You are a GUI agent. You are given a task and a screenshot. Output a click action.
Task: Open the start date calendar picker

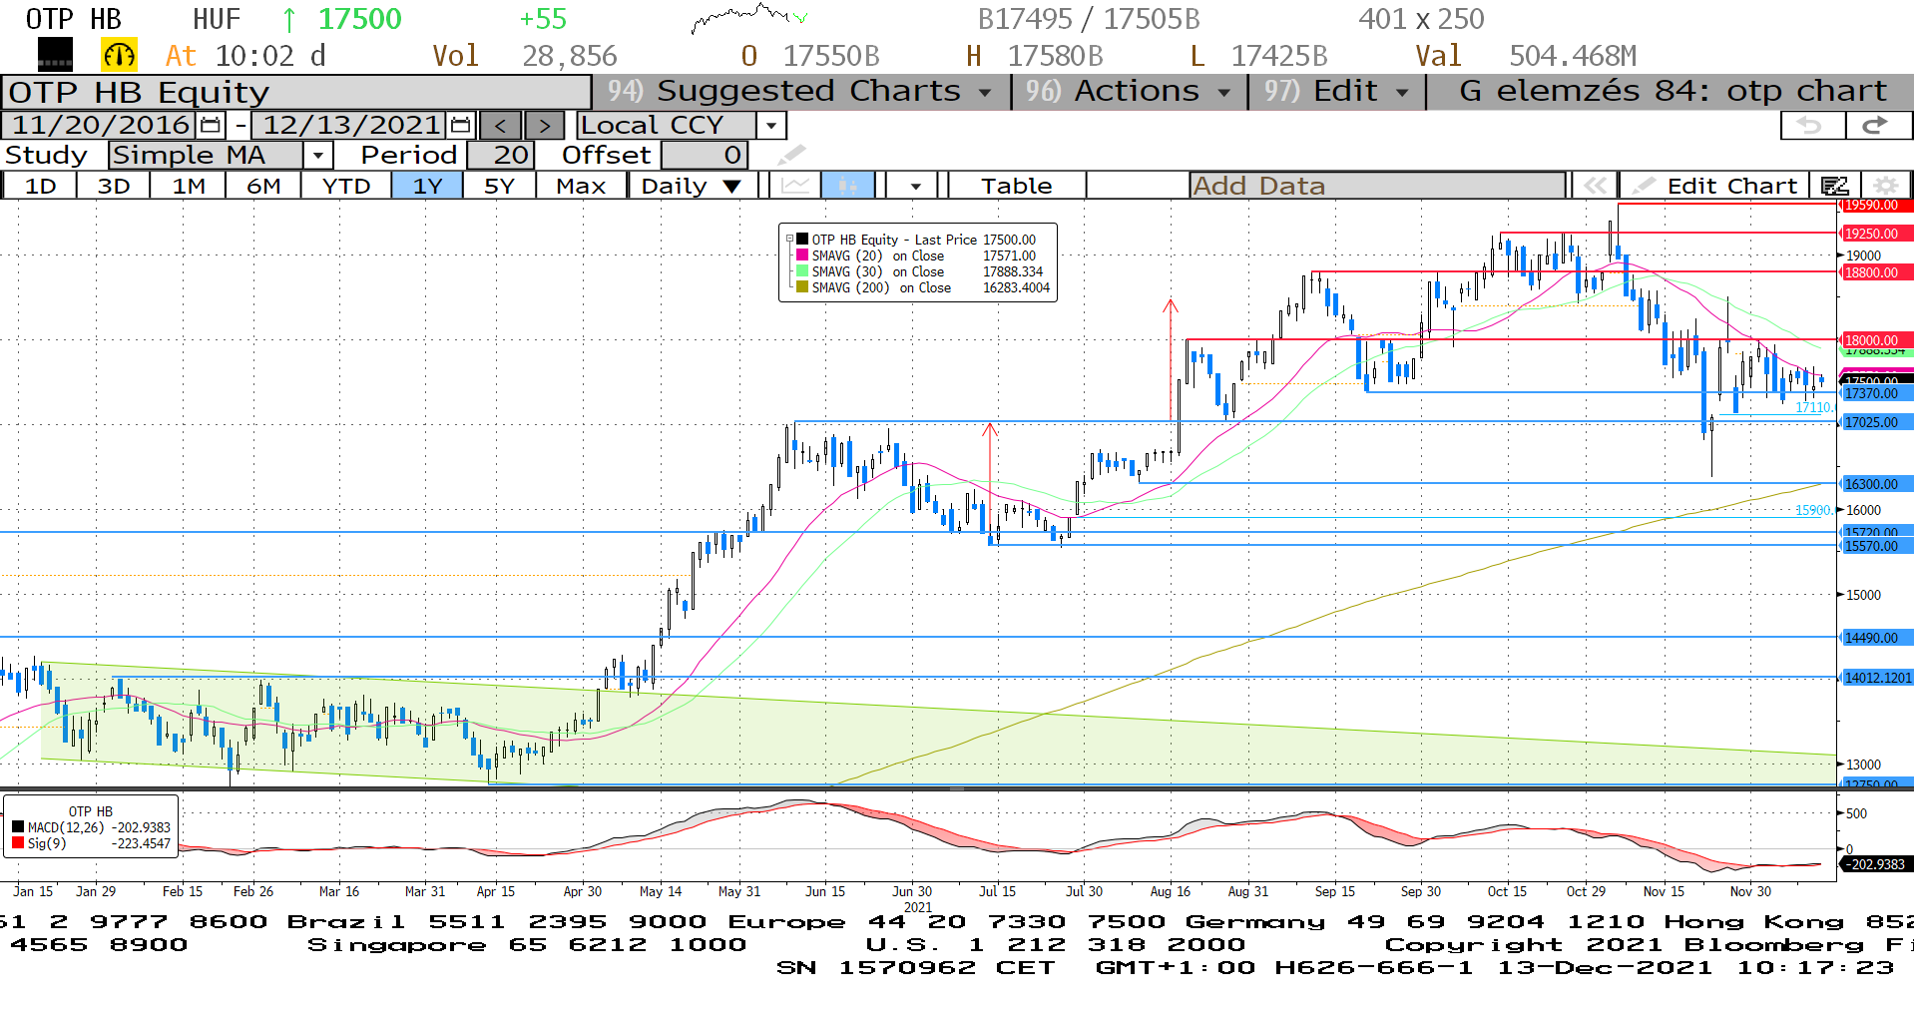pyautogui.click(x=211, y=126)
